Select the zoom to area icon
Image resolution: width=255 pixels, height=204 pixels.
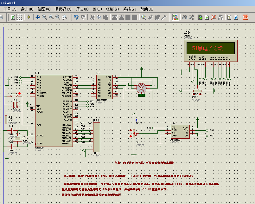click(65, 17)
